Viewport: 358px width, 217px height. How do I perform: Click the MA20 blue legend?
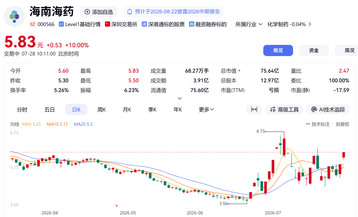point(83,124)
